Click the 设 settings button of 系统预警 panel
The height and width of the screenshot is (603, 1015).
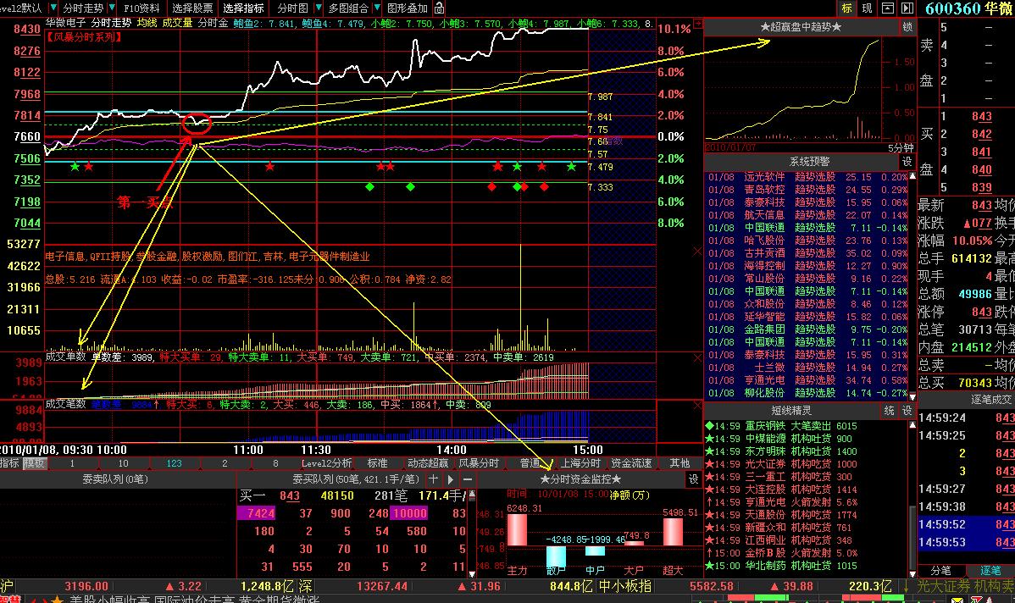click(x=907, y=162)
